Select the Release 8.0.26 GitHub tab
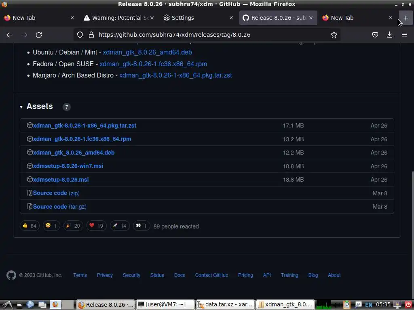The height and width of the screenshot is (310, 414). (x=278, y=18)
